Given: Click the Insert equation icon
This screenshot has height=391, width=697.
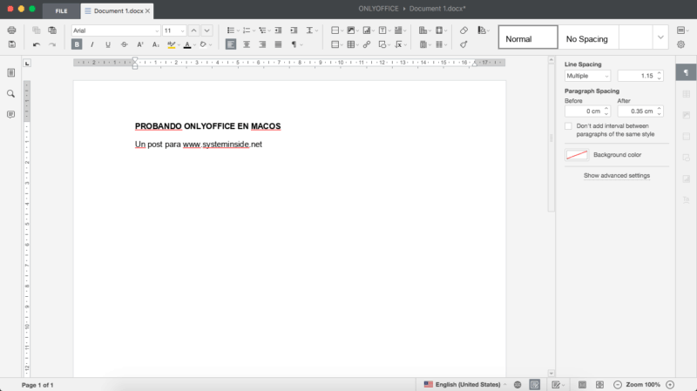Looking at the screenshot, I should coord(399,44).
